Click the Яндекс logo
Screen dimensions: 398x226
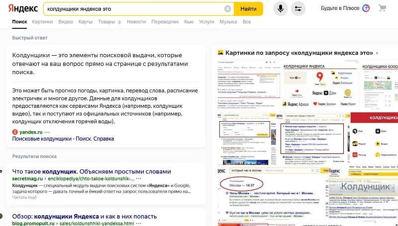(23, 8)
